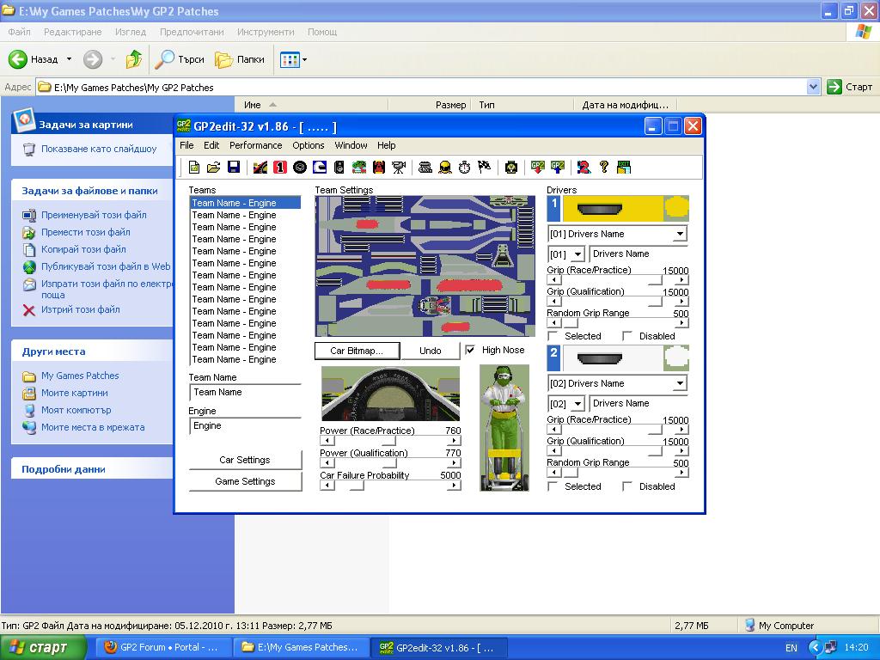Click the checkered flag toolbar icon
This screenshot has height=660, width=880.
click(484, 168)
